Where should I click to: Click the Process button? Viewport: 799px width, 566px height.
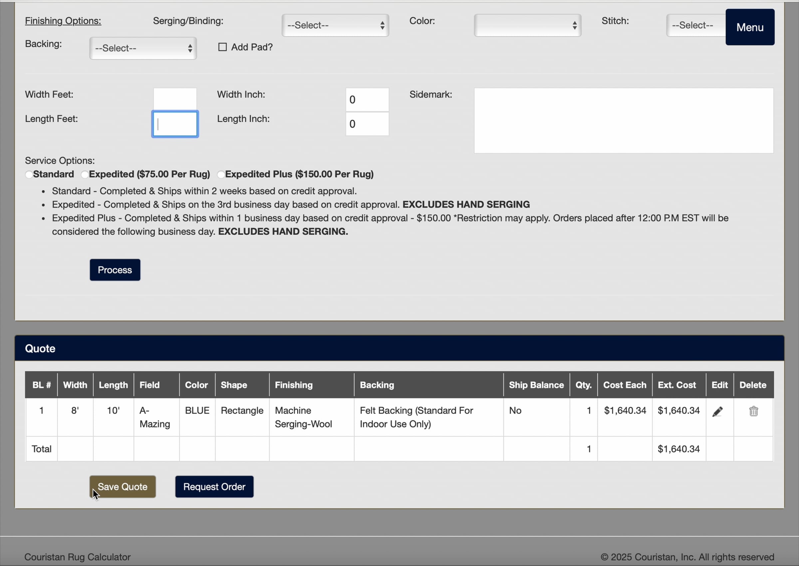[115, 270]
